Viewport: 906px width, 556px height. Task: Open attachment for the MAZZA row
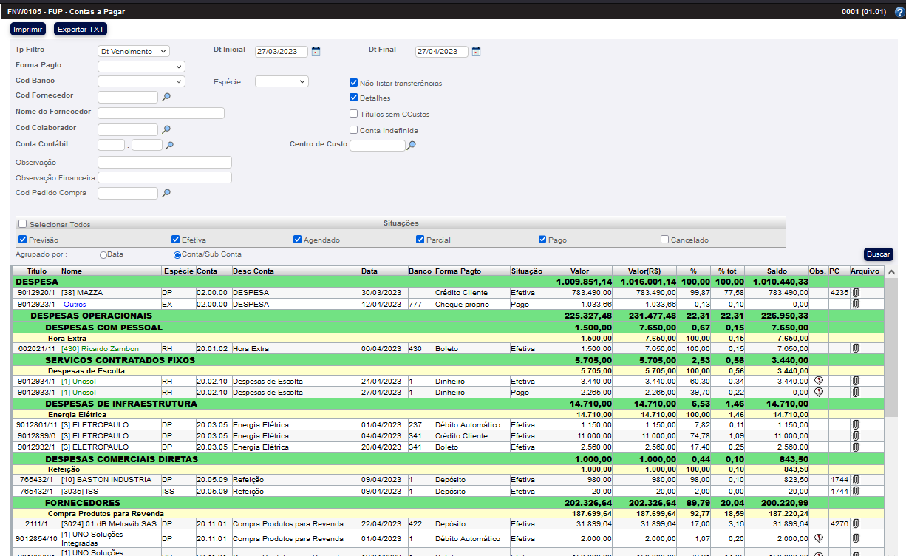[856, 293]
